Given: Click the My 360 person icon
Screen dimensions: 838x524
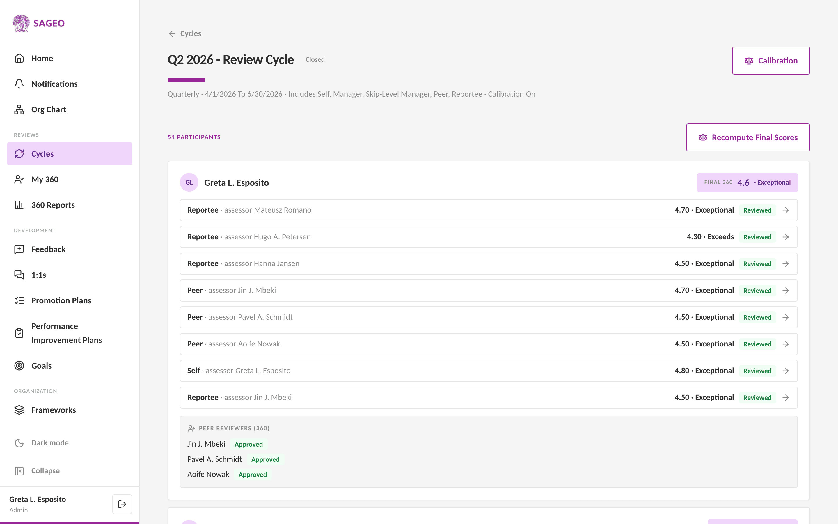Looking at the screenshot, I should [x=19, y=179].
